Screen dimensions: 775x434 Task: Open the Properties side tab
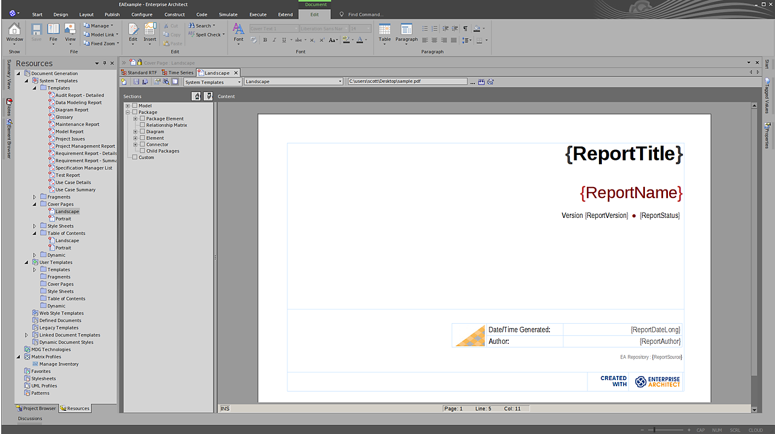(767, 136)
